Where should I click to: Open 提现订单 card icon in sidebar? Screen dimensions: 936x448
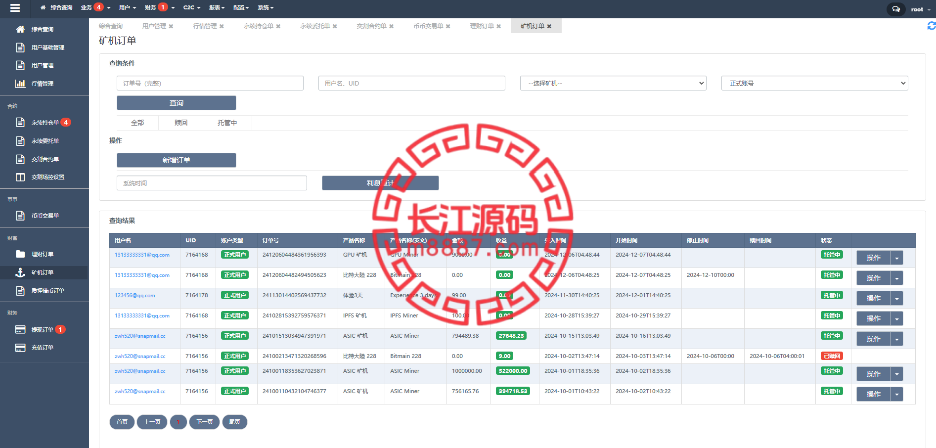point(20,329)
